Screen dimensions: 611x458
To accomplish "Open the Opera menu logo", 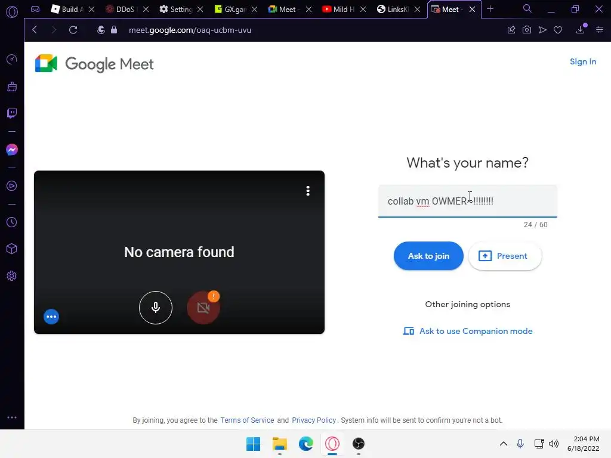I will [12, 12].
